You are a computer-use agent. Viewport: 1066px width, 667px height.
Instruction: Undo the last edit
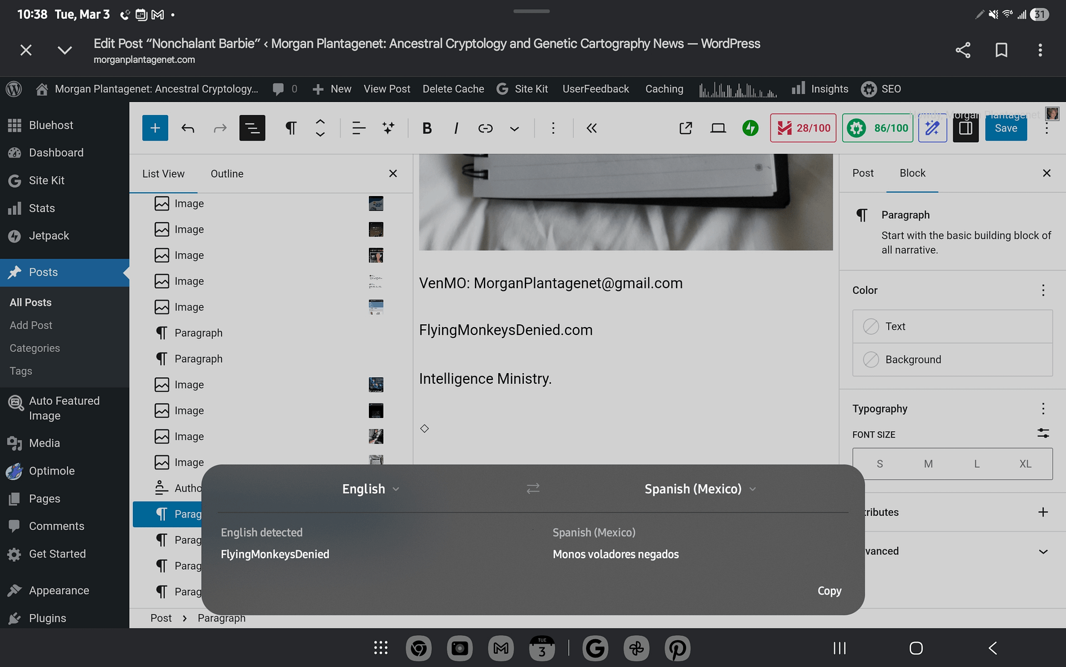click(x=188, y=128)
